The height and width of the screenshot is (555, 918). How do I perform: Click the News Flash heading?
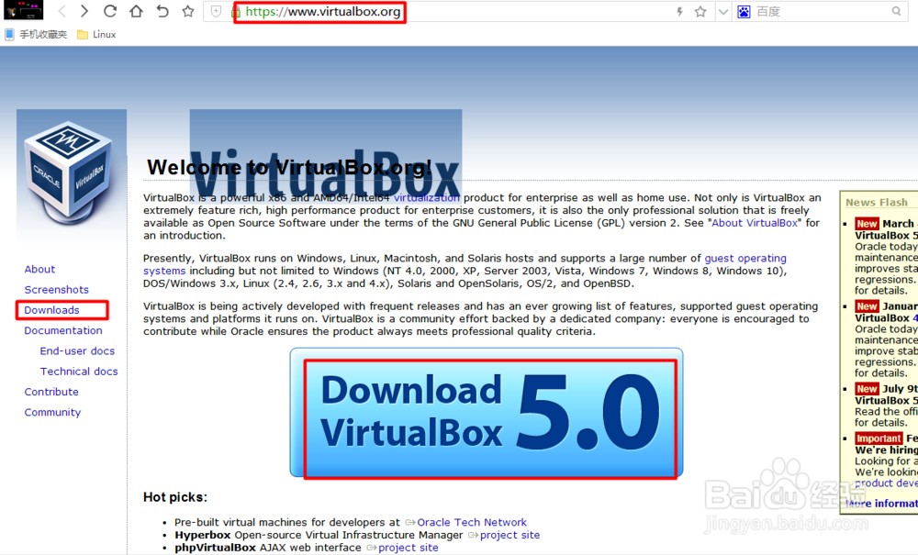[877, 203]
